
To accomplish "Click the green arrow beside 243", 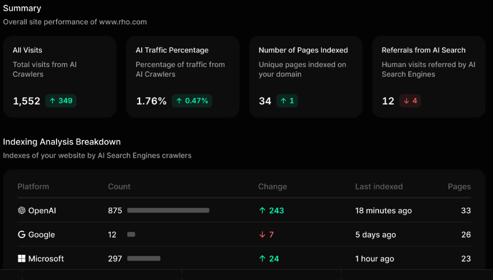I will pos(262,211).
